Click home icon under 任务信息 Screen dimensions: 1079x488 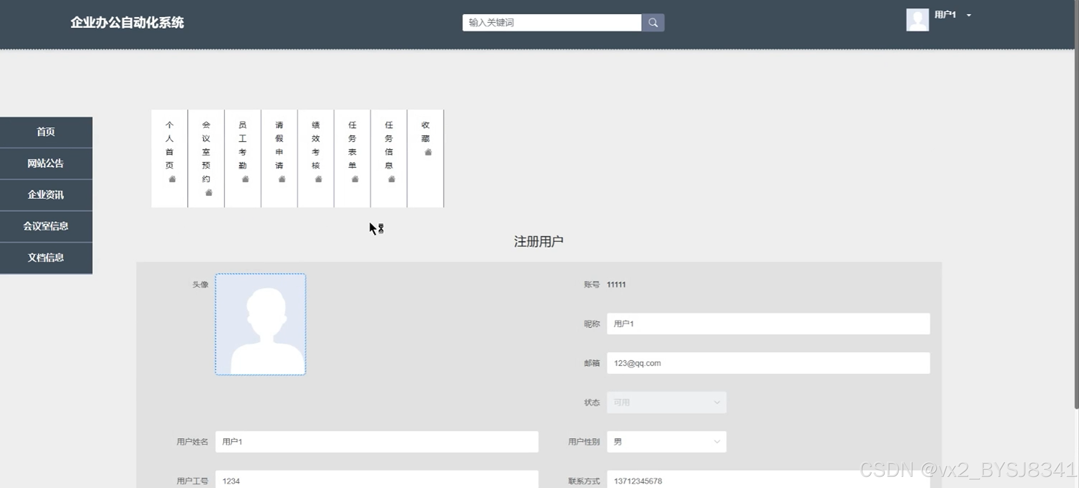pyautogui.click(x=392, y=179)
